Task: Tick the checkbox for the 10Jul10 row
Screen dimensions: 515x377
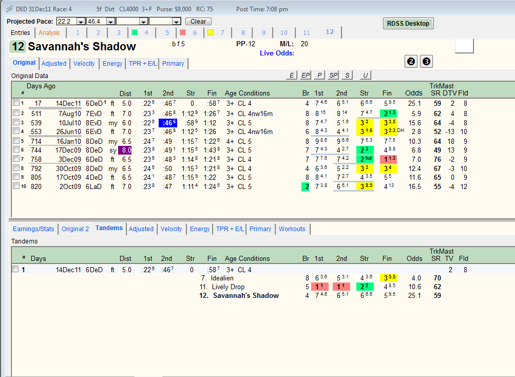Action: [x=16, y=122]
